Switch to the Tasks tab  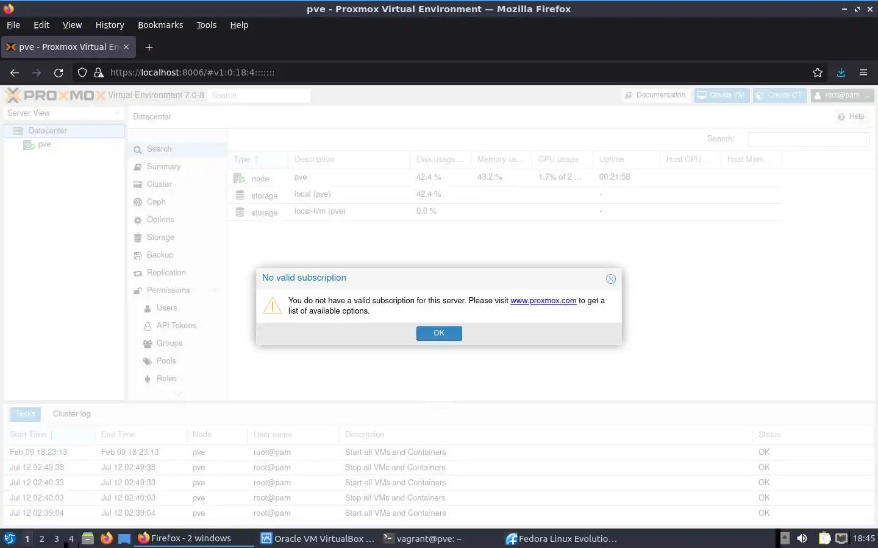(25, 414)
